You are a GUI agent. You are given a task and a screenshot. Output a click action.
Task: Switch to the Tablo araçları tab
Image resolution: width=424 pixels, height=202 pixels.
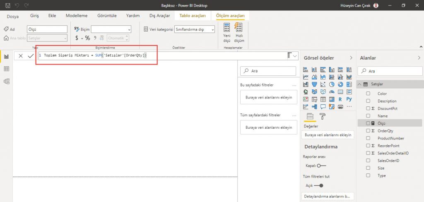pos(193,16)
